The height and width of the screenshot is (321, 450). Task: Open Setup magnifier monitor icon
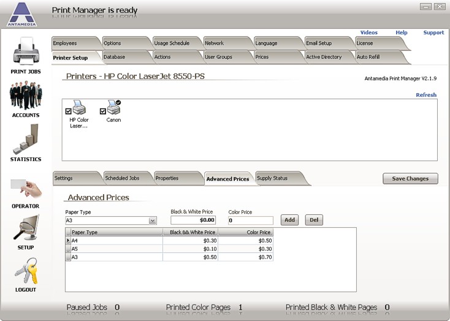[26, 228]
